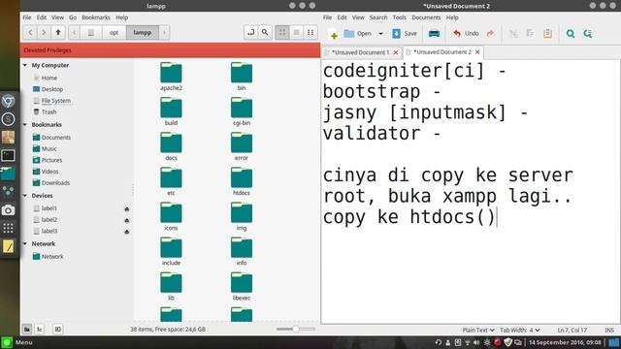
Task: Select the apache2 folder
Action: coord(171,77)
